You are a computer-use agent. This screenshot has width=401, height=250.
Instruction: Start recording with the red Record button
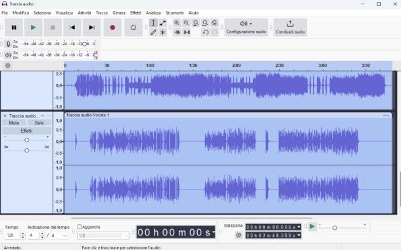click(112, 28)
